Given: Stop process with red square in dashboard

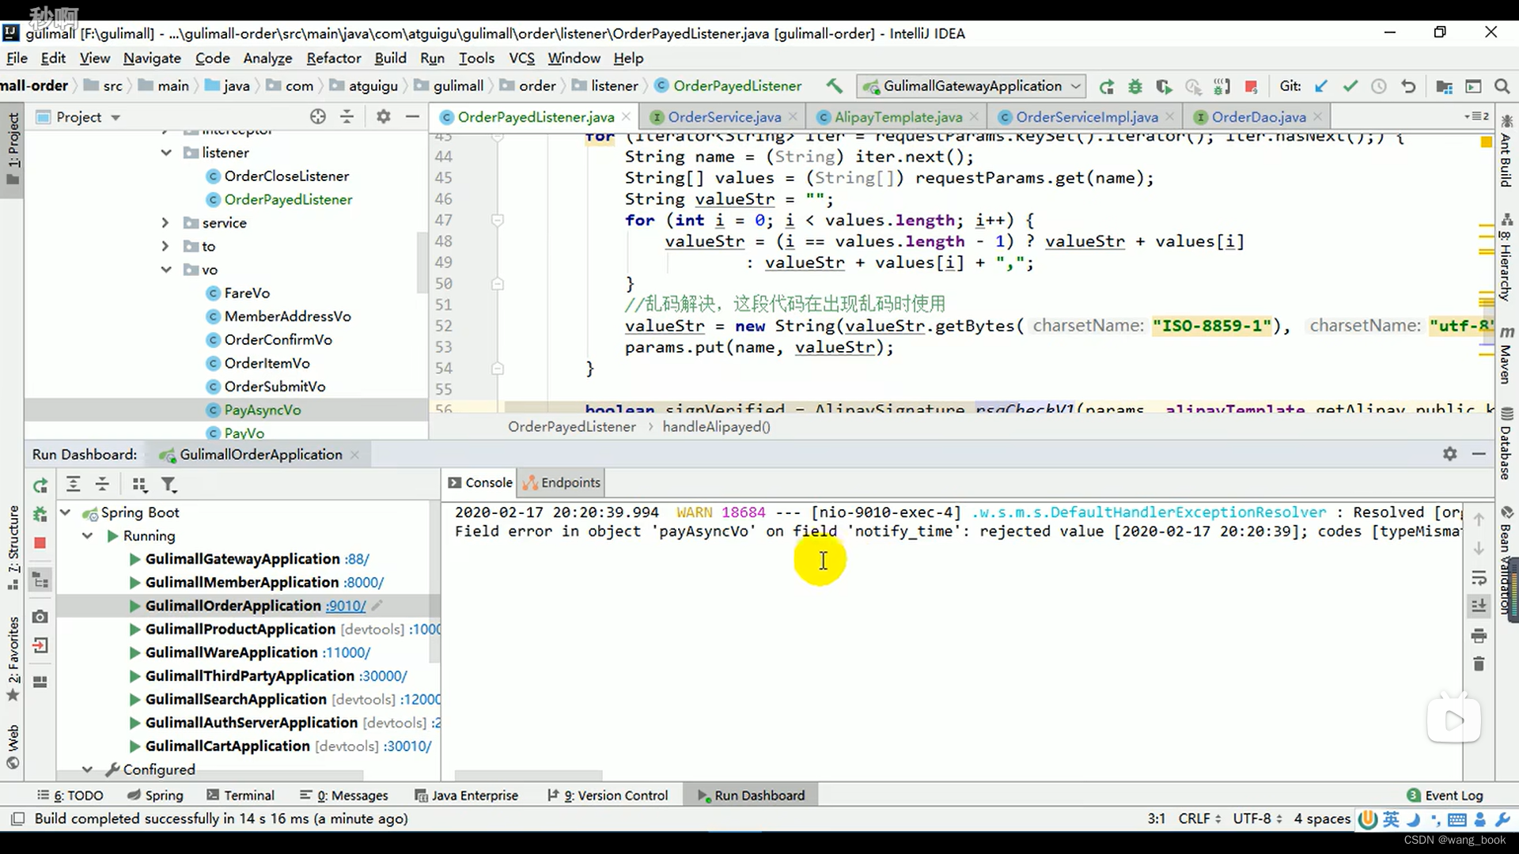Looking at the screenshot, I should (40, 543).
